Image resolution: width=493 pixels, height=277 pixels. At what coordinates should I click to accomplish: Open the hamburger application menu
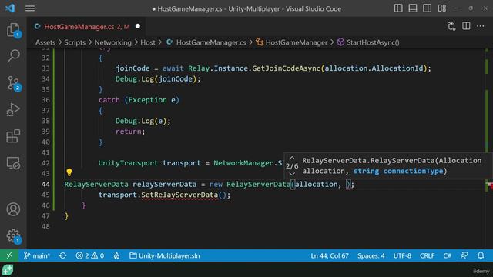(x=30, y=8)
